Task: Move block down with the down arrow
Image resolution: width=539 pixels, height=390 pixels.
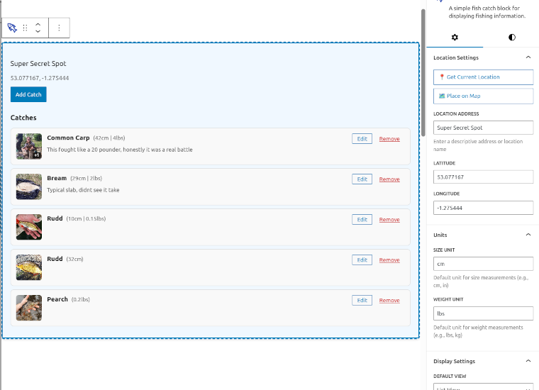Action: pos(38,33)
